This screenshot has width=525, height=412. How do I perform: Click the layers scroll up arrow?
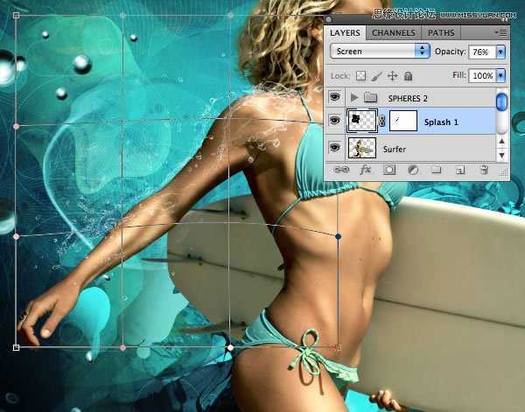click(501, 141)
